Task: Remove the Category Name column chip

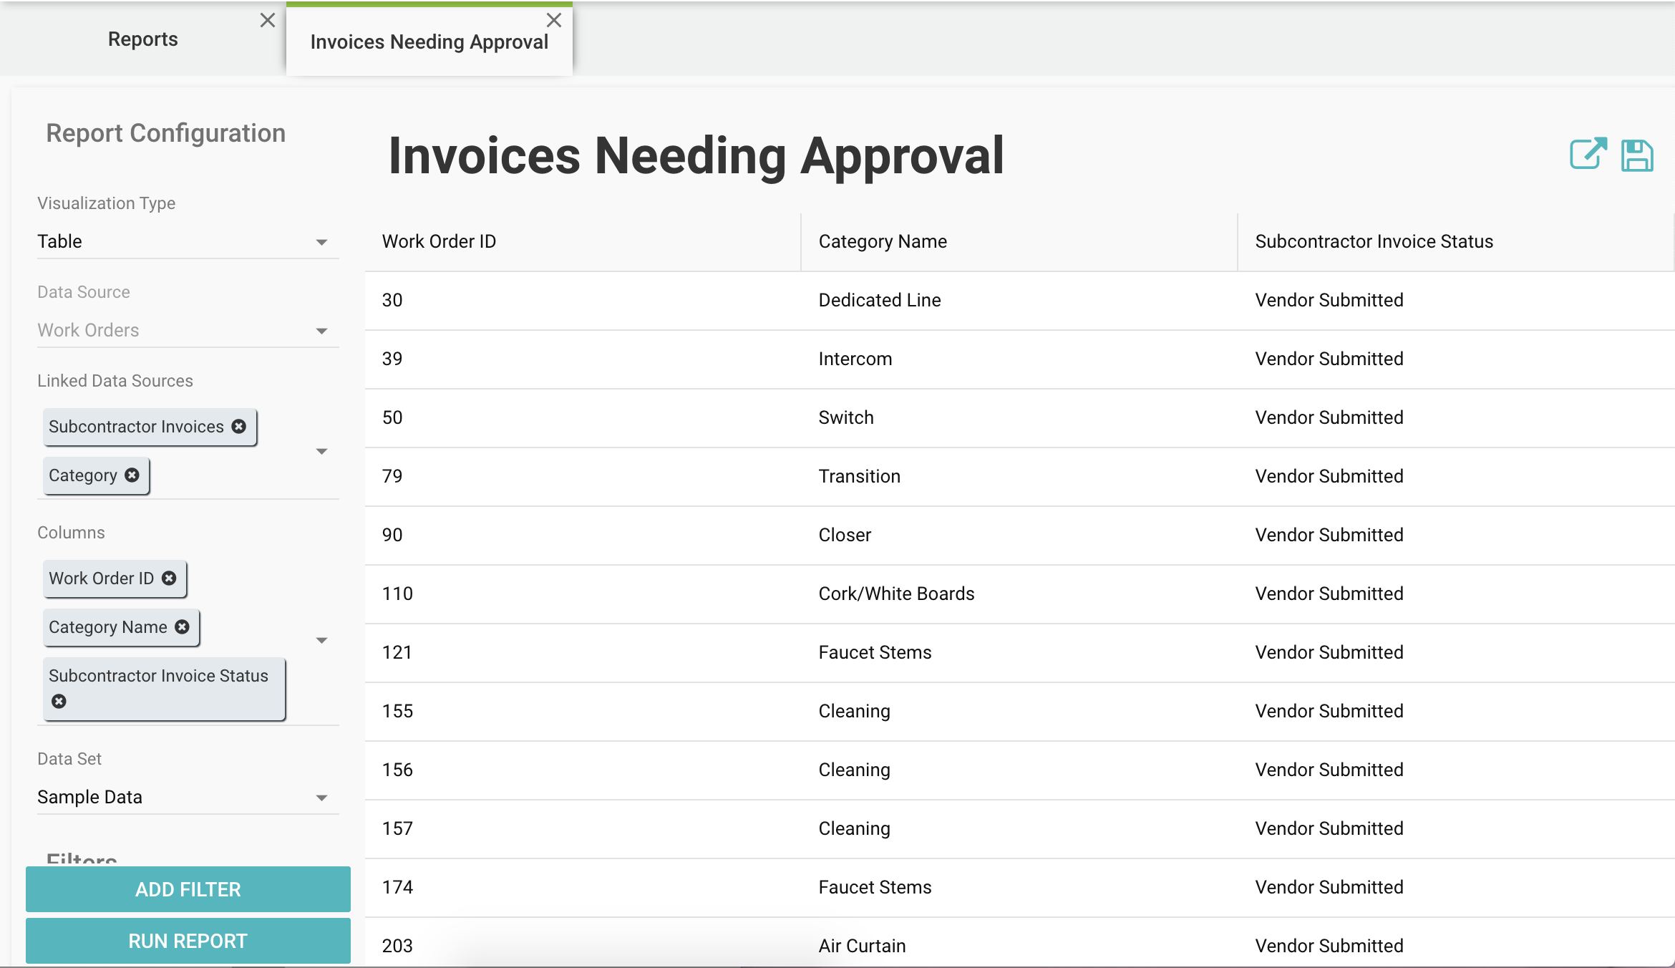Action: tap(183, 626)
